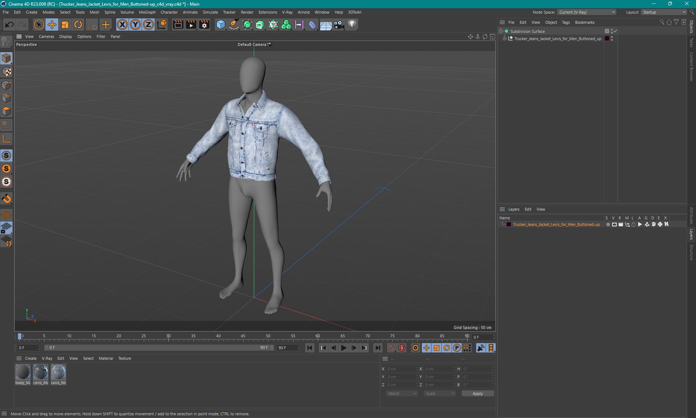Screen dimensions: 696x418
Task: Toggle Z axis lock
Action: tap(148, 25)
